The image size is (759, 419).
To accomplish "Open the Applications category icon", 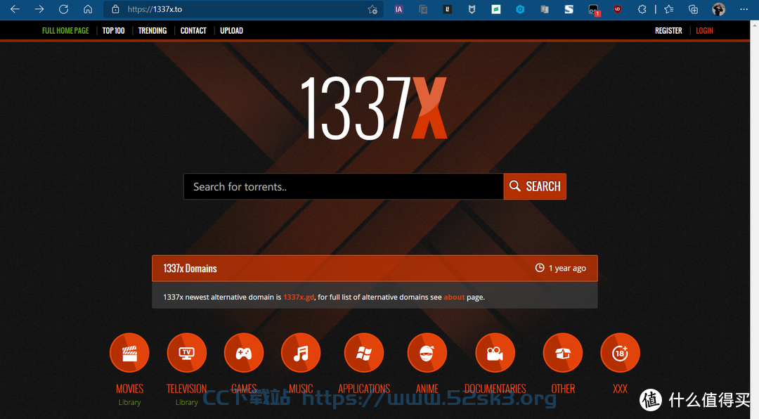I will [364, 353].
